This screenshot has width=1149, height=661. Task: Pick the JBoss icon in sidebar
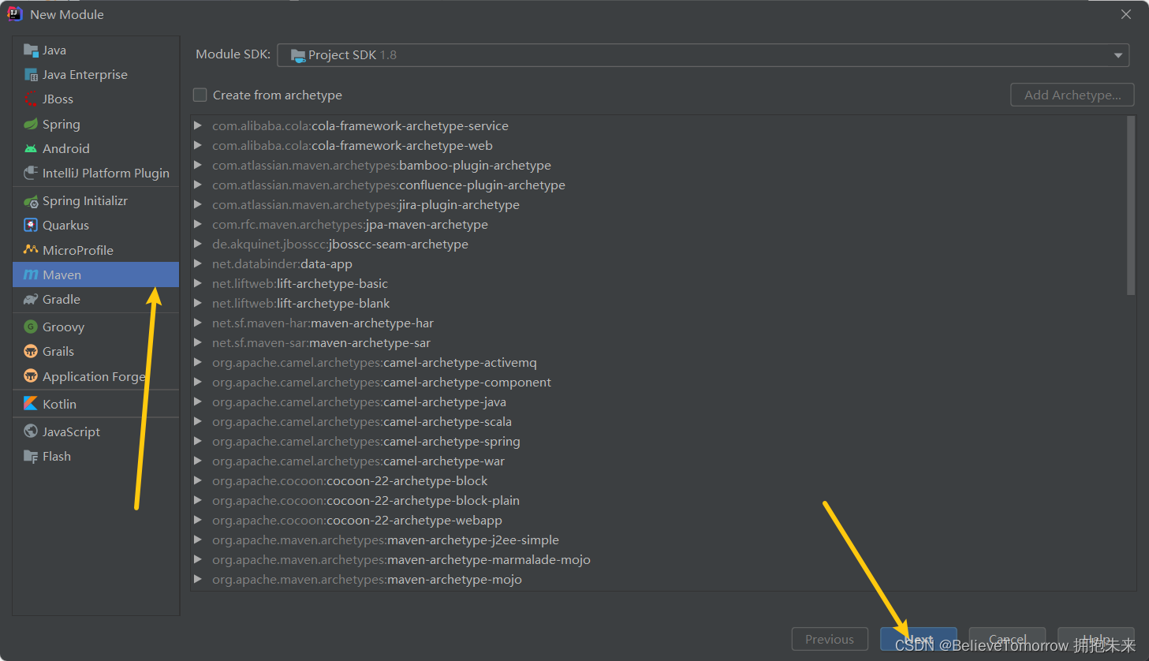31,99
